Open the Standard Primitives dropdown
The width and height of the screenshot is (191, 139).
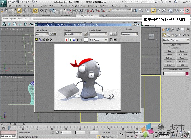[176, 40]
